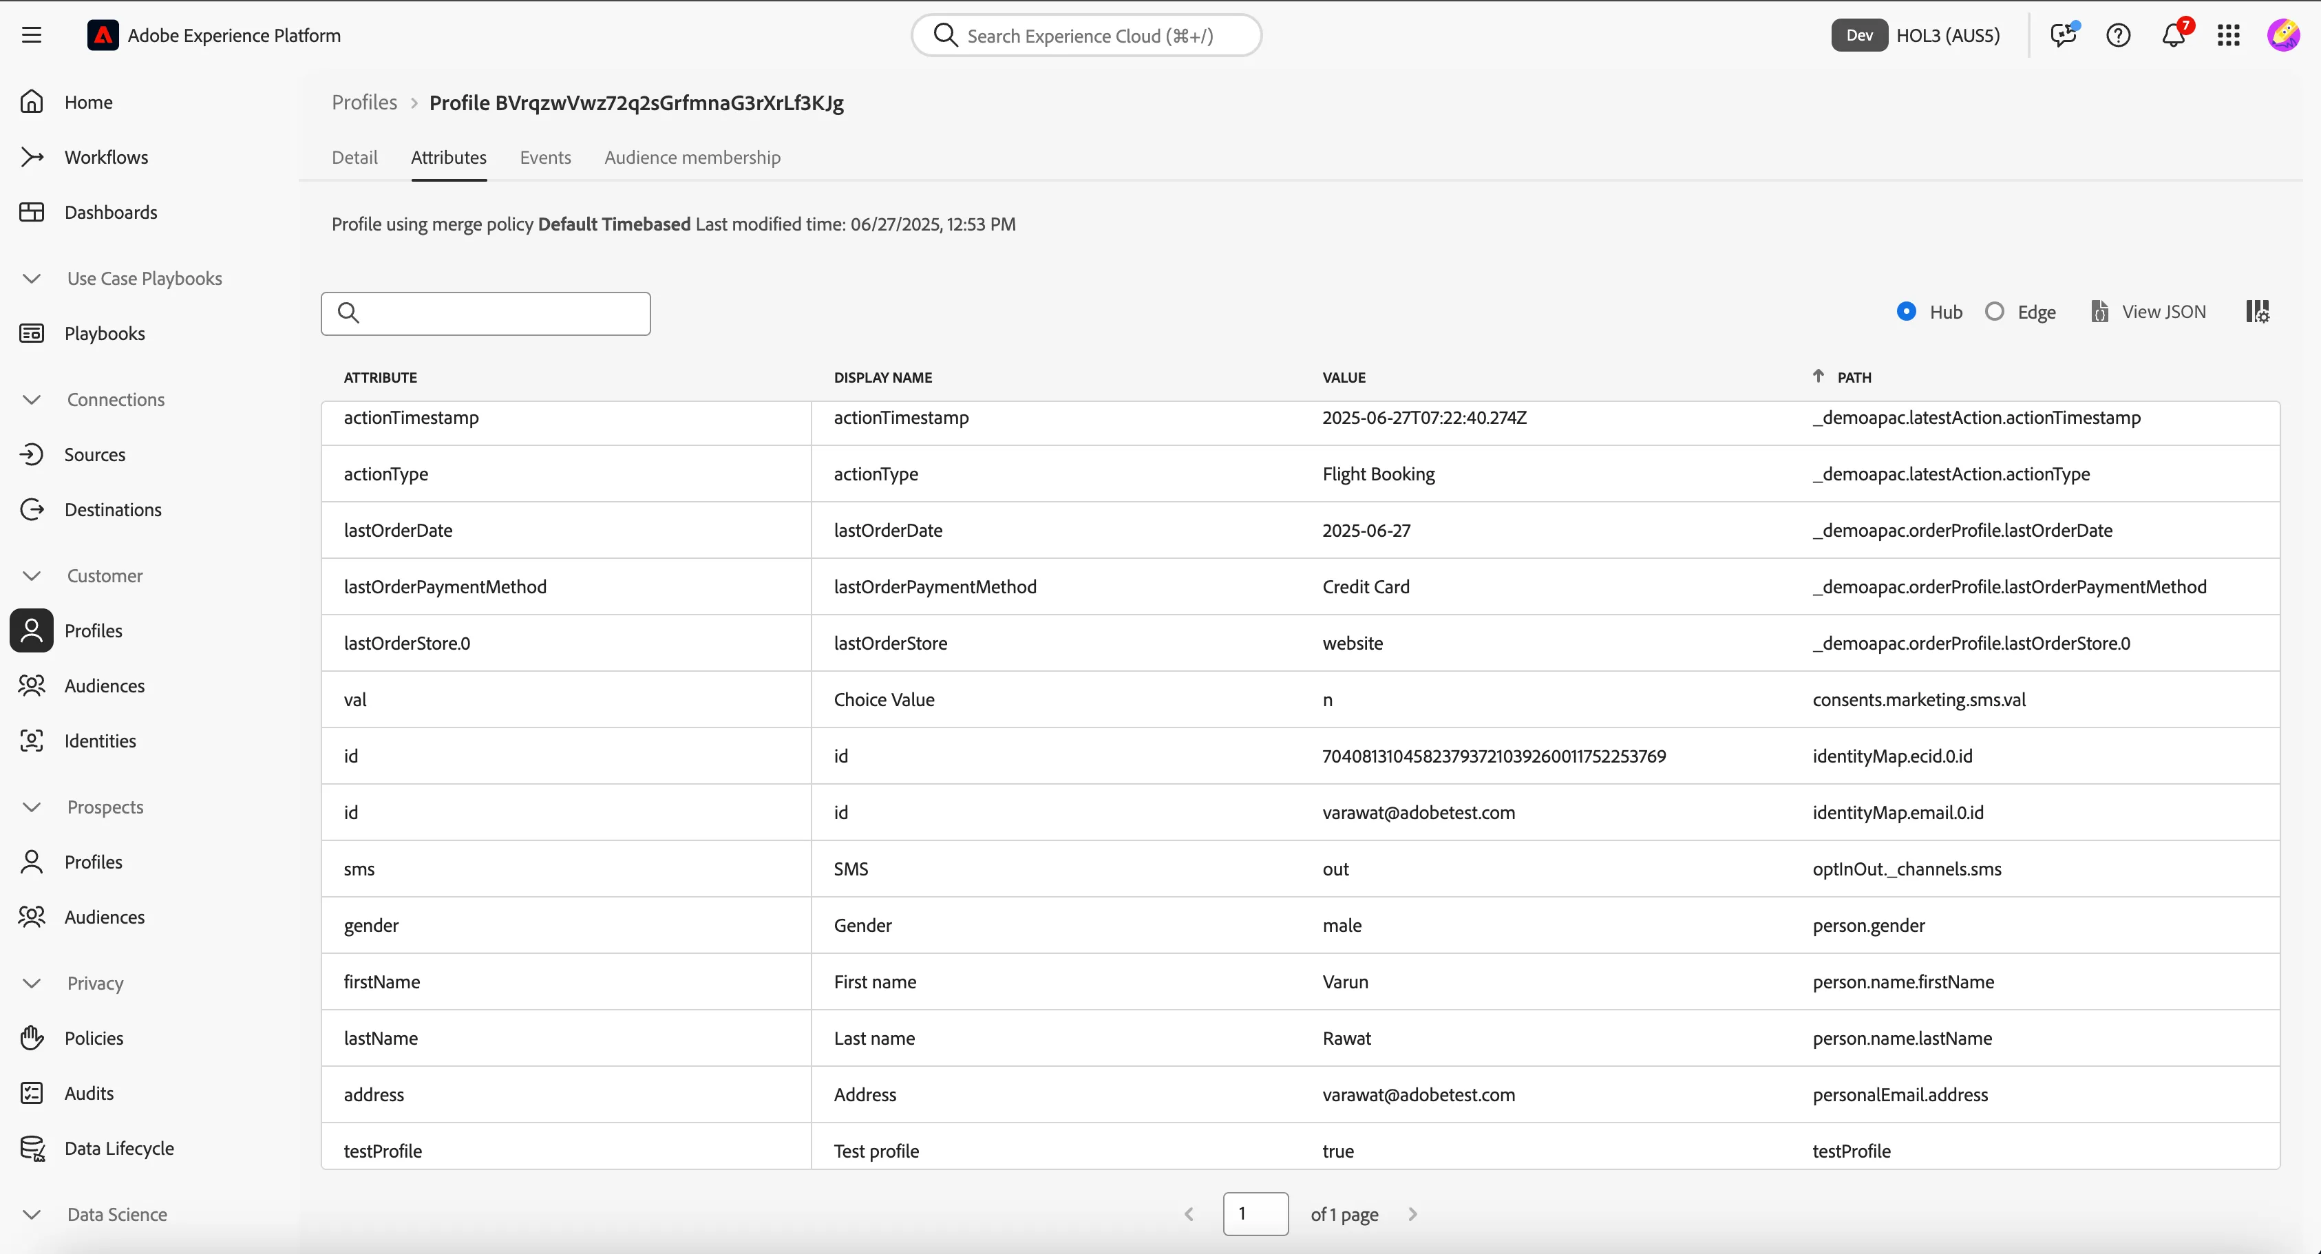2321x1254 pixels.
Task: Click the View JSON button
Action: pyautogui.click(x=2149, y=312)
